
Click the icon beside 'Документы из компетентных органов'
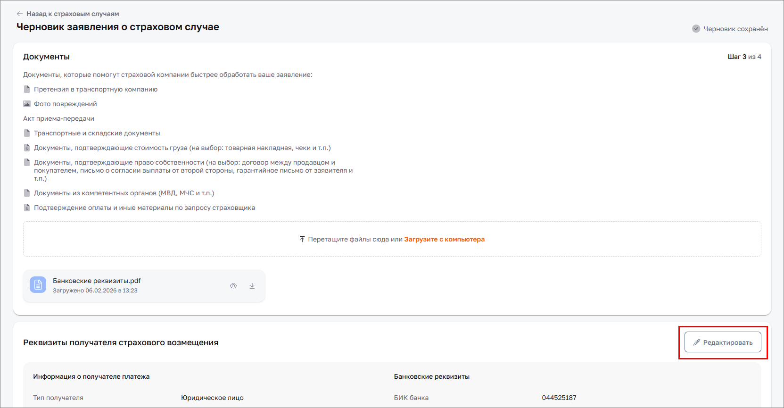[x=27, y=193]
